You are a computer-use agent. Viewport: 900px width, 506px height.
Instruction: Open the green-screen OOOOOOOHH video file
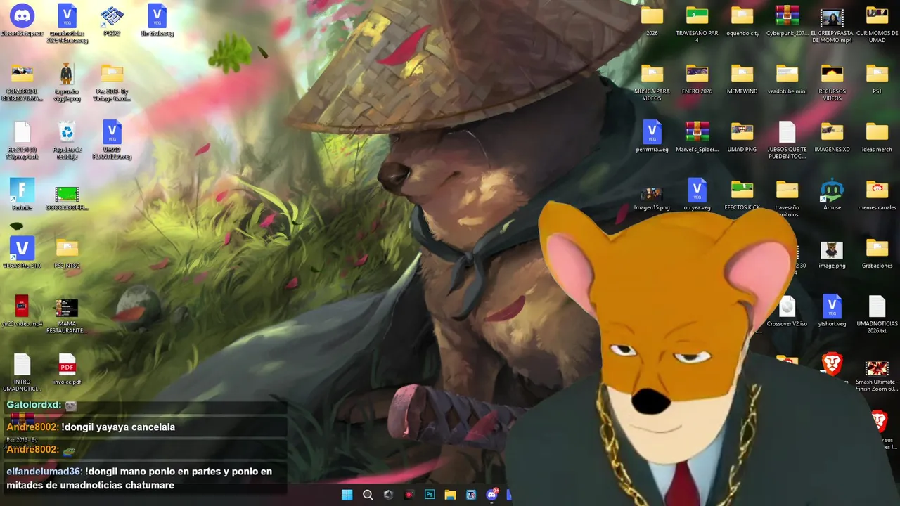tap(67, 194)
